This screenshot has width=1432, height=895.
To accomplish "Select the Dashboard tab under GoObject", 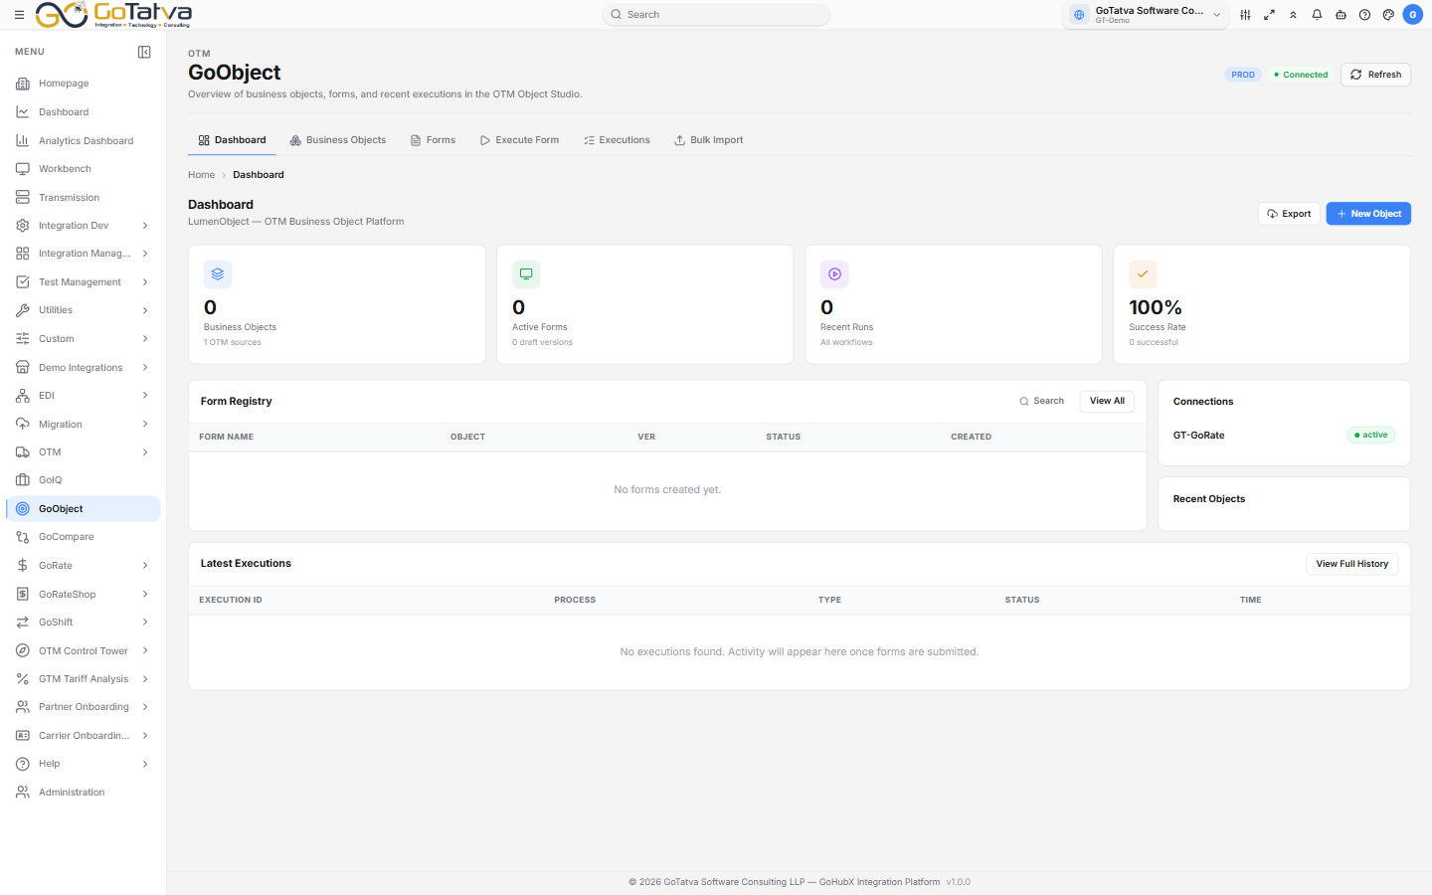I will [x=232, y=140].
